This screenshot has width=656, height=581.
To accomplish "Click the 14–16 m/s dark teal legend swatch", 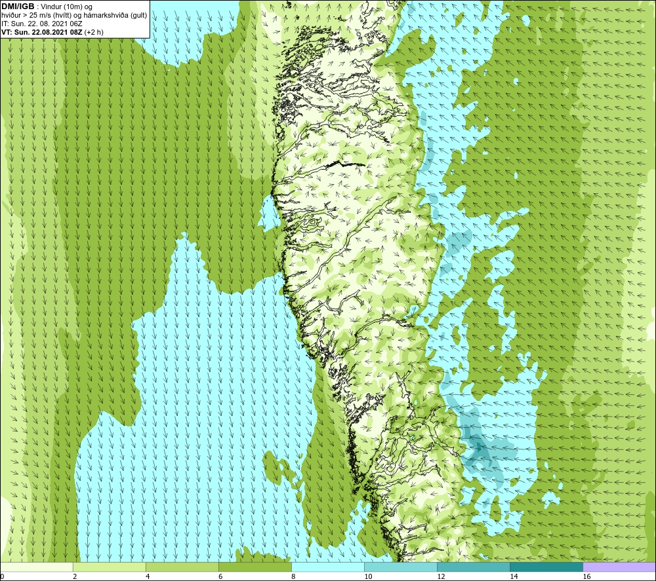I will pyautogui.click(x=546, y=567).
